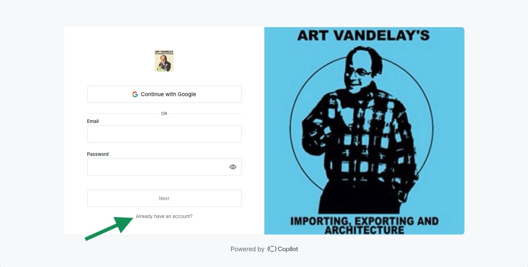Click the "Email" field label
Image resolution: width=528 pixels, height=267 pixels.
point(93,121)
